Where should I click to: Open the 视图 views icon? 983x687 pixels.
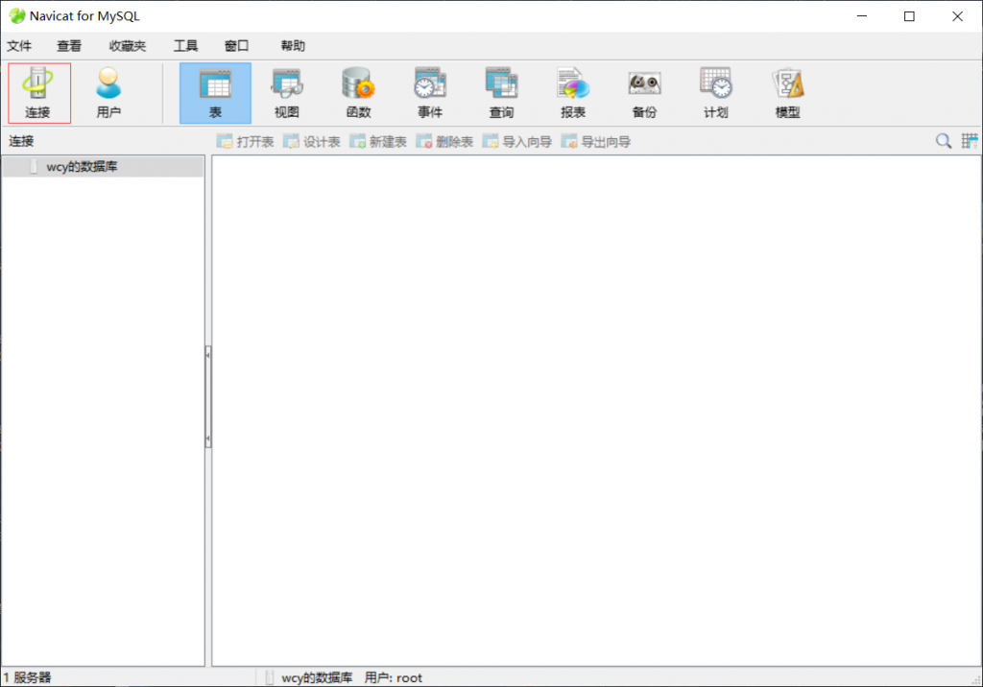[286, 93]
